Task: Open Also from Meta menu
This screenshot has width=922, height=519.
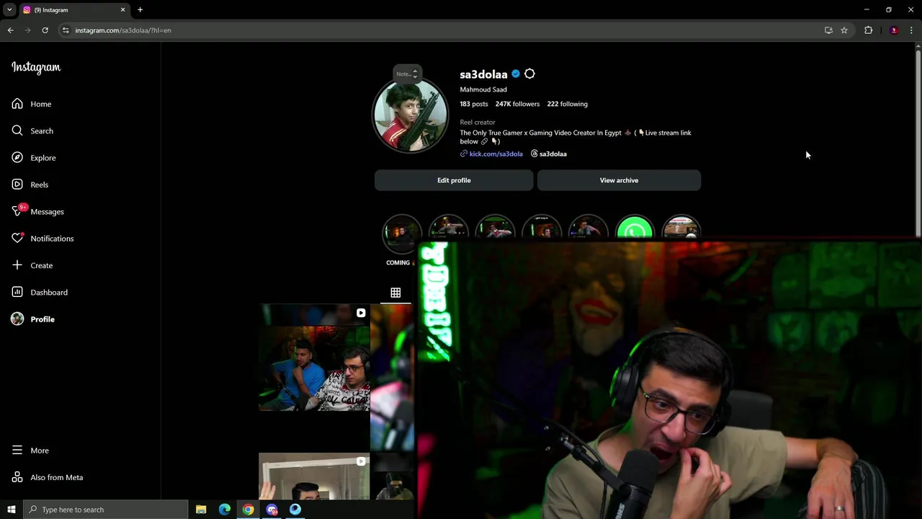Action: (x=48, y=477)
